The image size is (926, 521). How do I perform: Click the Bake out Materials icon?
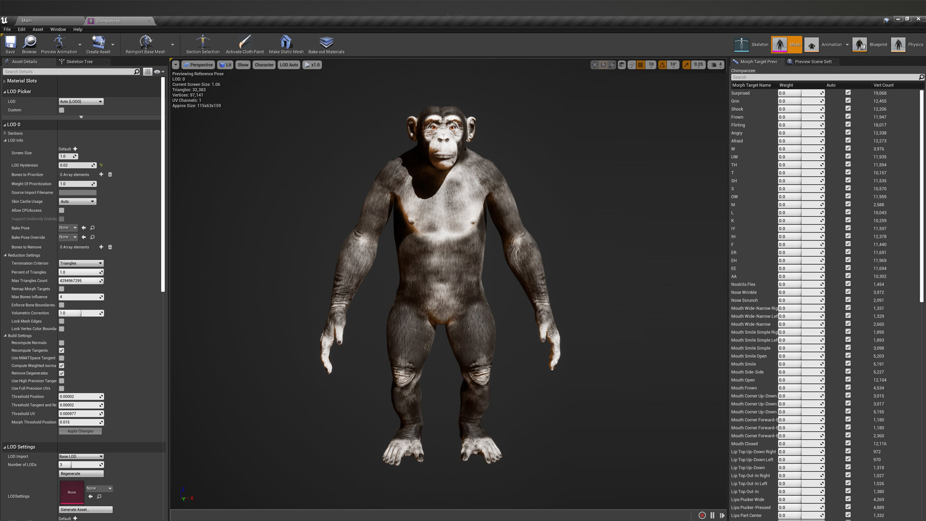pos(326,44)
